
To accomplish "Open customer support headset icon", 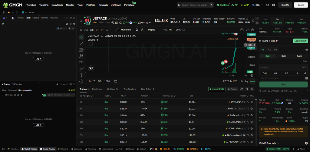I will point(293,149).
